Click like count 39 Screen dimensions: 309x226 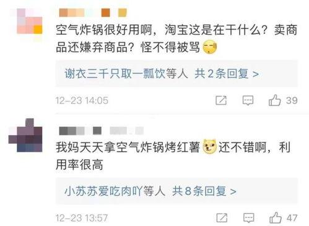click(x=292, y=100)
